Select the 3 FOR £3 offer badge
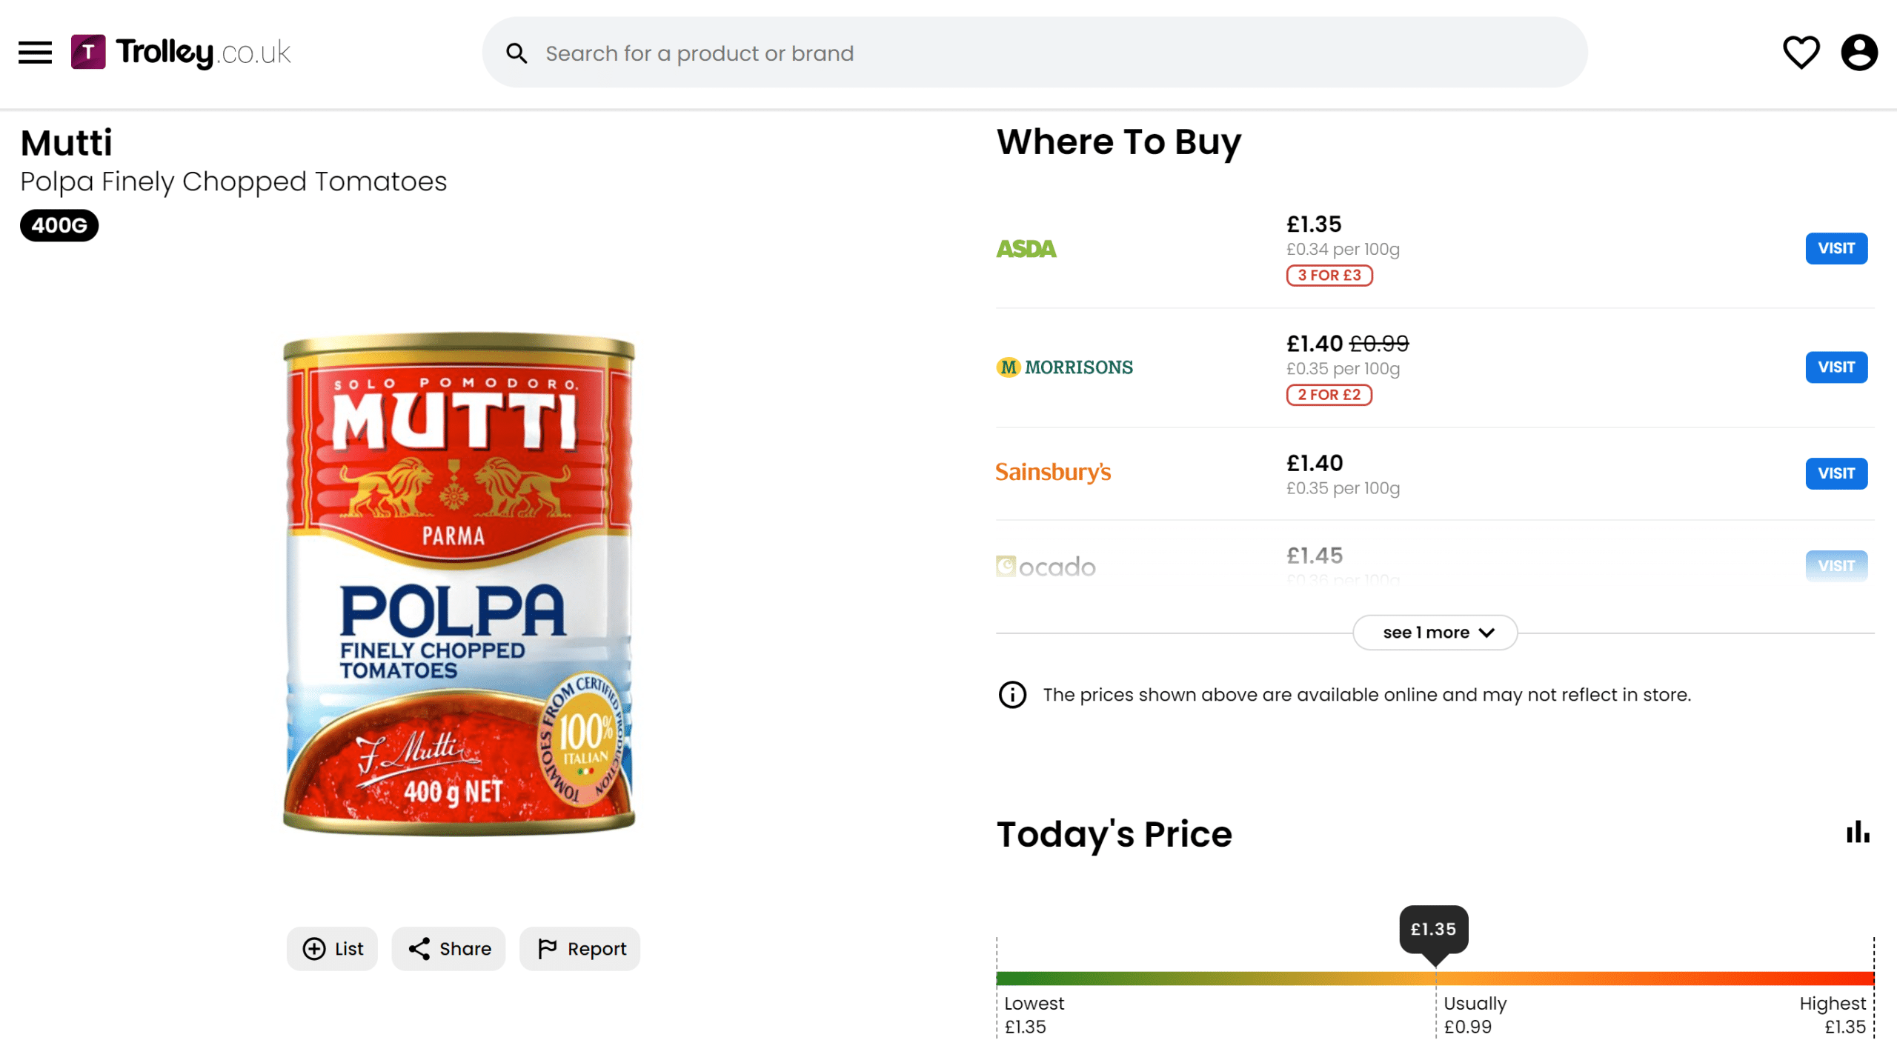The height and width of the screenshot is (1040, 1897). [1329, 276]
